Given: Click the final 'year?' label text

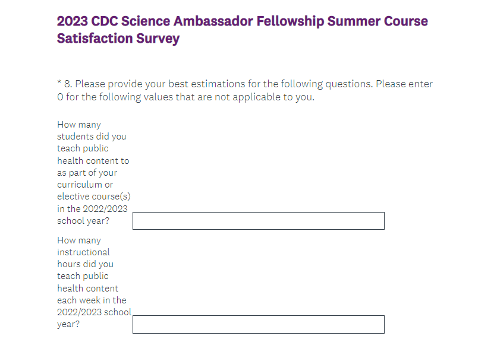Looking at the screenshot, I should click(x=68, y=325).
